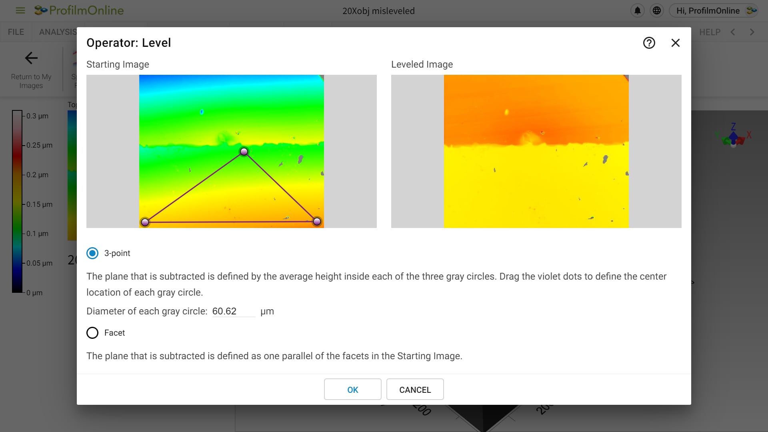Click the right navigation arrow in header
The image size is (768, 432).
coord(751,32)
